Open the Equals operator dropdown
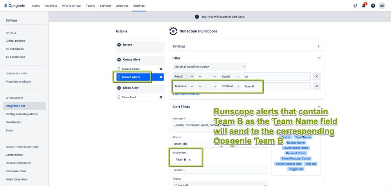Image resolution: width=391 pixels, height=186 pixels. tap(230, 76)
